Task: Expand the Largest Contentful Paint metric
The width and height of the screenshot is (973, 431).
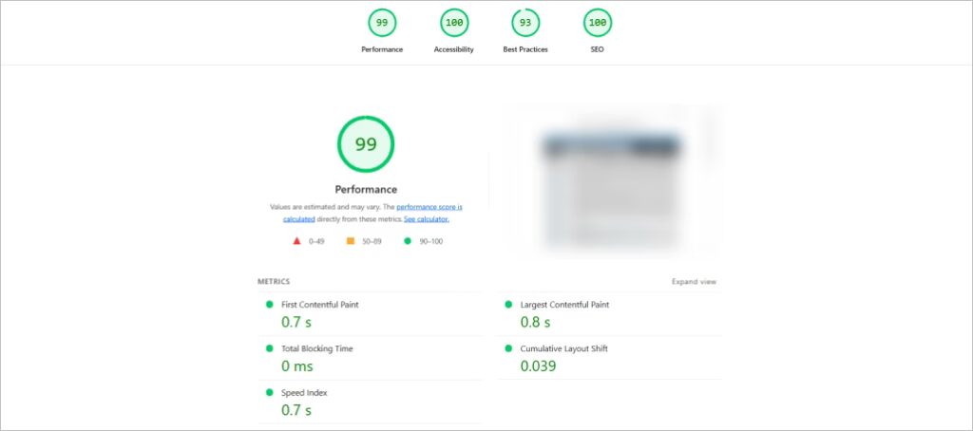Action: 564,305
